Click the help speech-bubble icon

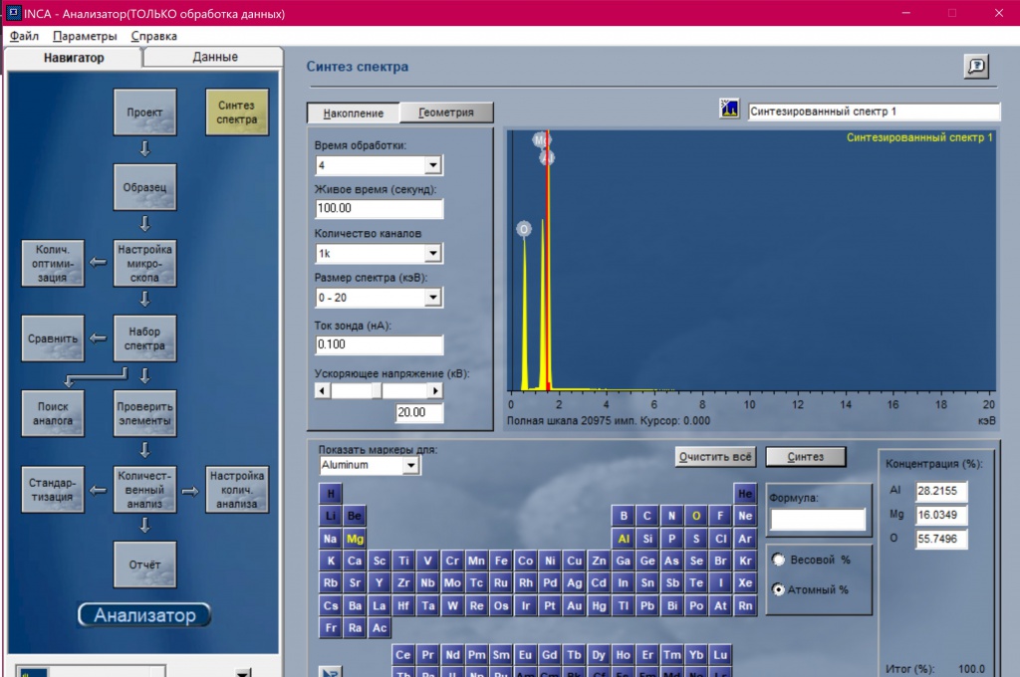[975, 67]
